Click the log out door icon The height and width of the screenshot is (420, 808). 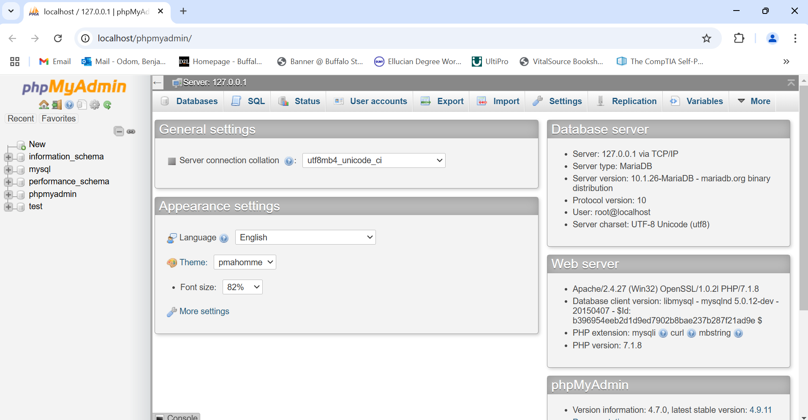(x=57, y=105)
